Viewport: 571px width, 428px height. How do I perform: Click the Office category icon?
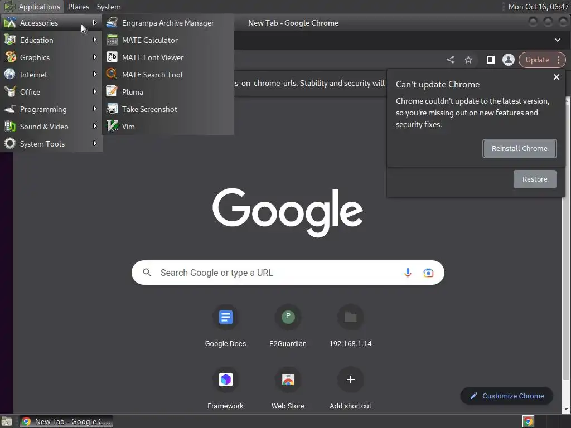point(10,92)
